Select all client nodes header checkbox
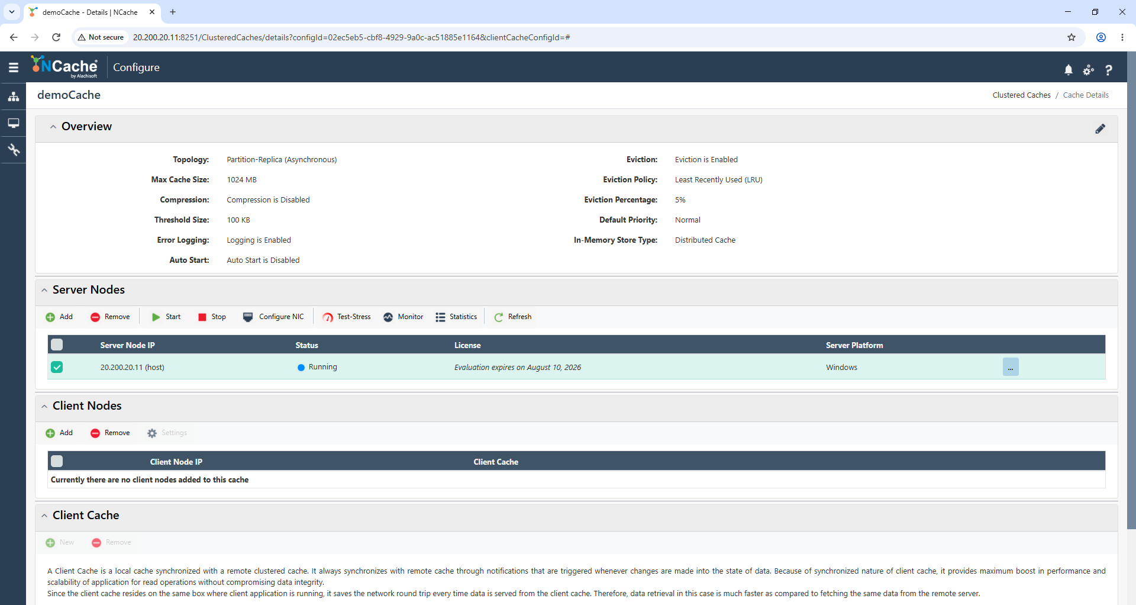 [x=57, y=461]
